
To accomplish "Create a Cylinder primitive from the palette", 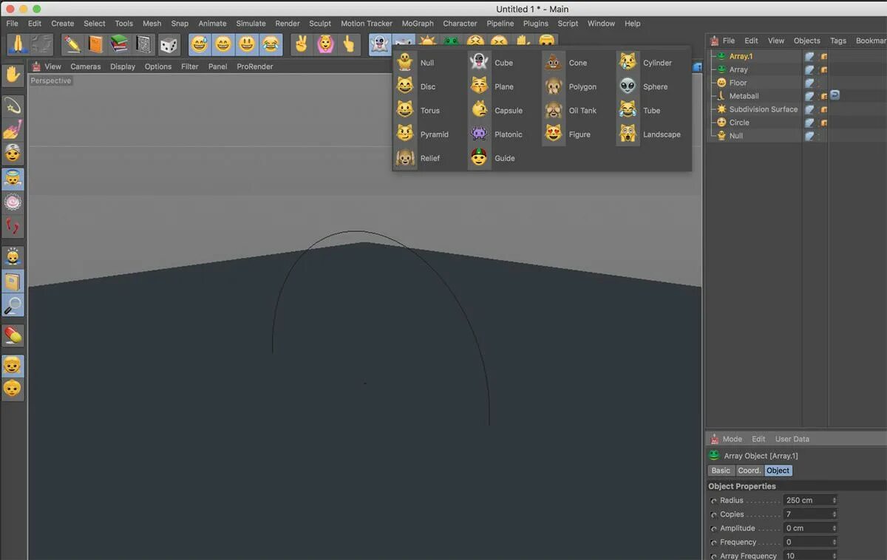I will (x=645, y=63).
